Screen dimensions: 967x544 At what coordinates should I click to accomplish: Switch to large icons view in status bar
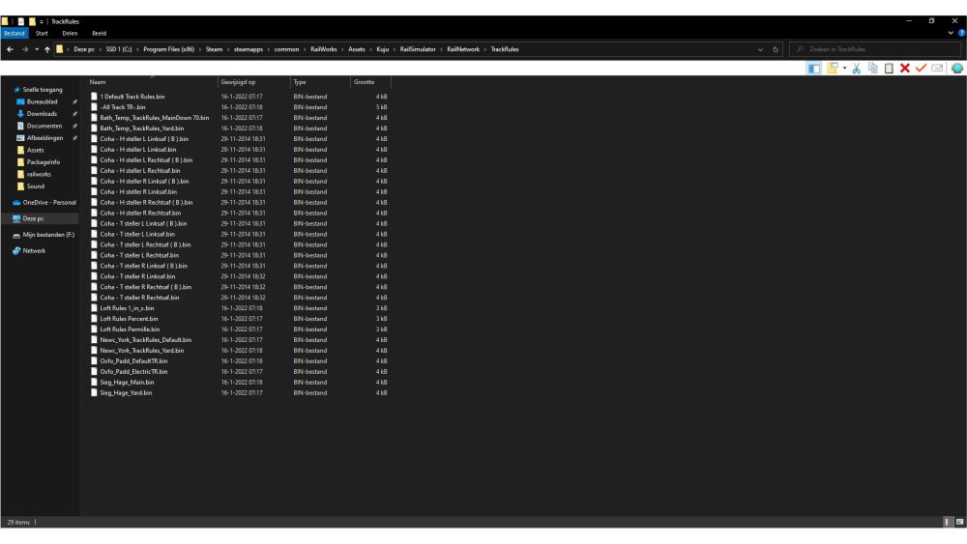(959, 522)
